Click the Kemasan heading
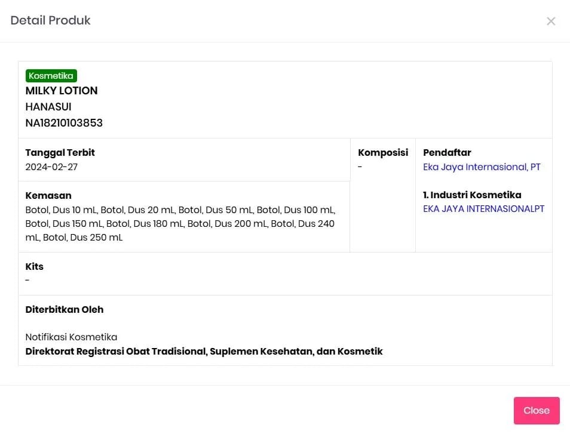Image resolution: width=570 pixels, height=434 pixels. click(48, 195)
